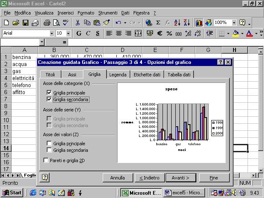Click the percent style icon
This screenshot has height=198, width=264.
[x=169, y=33]
